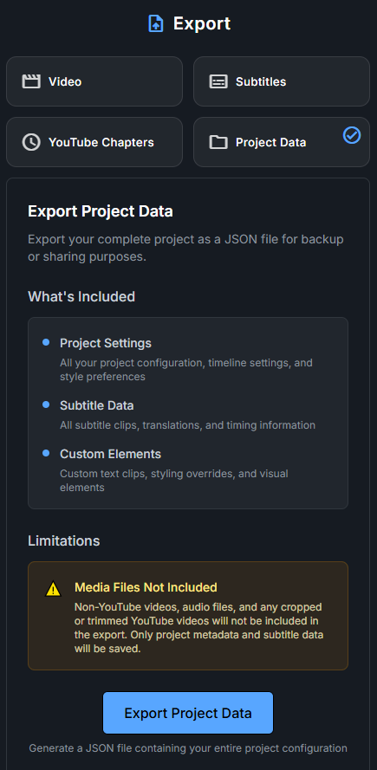Click the clock icon beside YouTube Chapters
This screenshot has width=377, height=770.
click(31, 142)
